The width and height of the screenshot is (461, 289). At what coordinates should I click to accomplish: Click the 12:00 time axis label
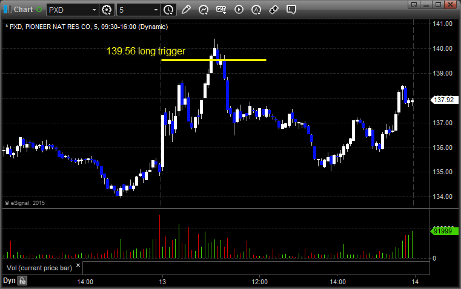pyautogui.click(x=260, y=282)
